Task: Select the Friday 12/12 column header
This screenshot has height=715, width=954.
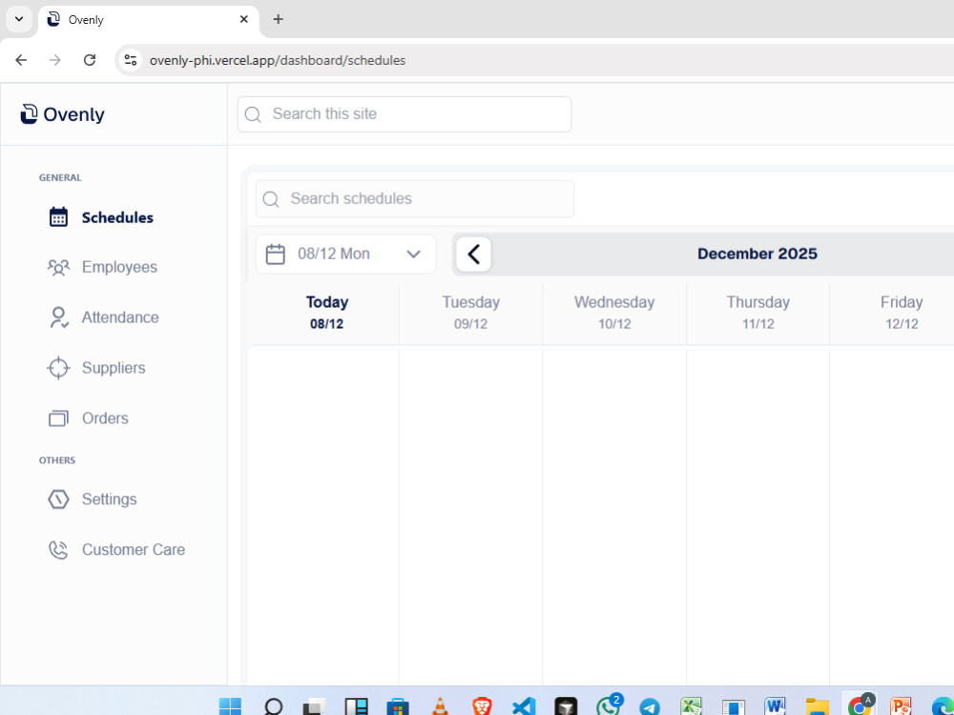Action: pyautogui.click(x=902, y=313)
